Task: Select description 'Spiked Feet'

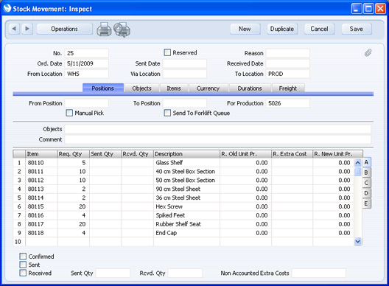Action: [186, 215]
